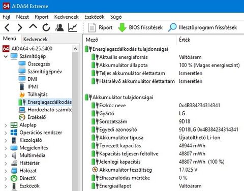Click the Túlhajtás flame icon
Viewport: 244px width, 191px height.
click(x=22, y=94)
